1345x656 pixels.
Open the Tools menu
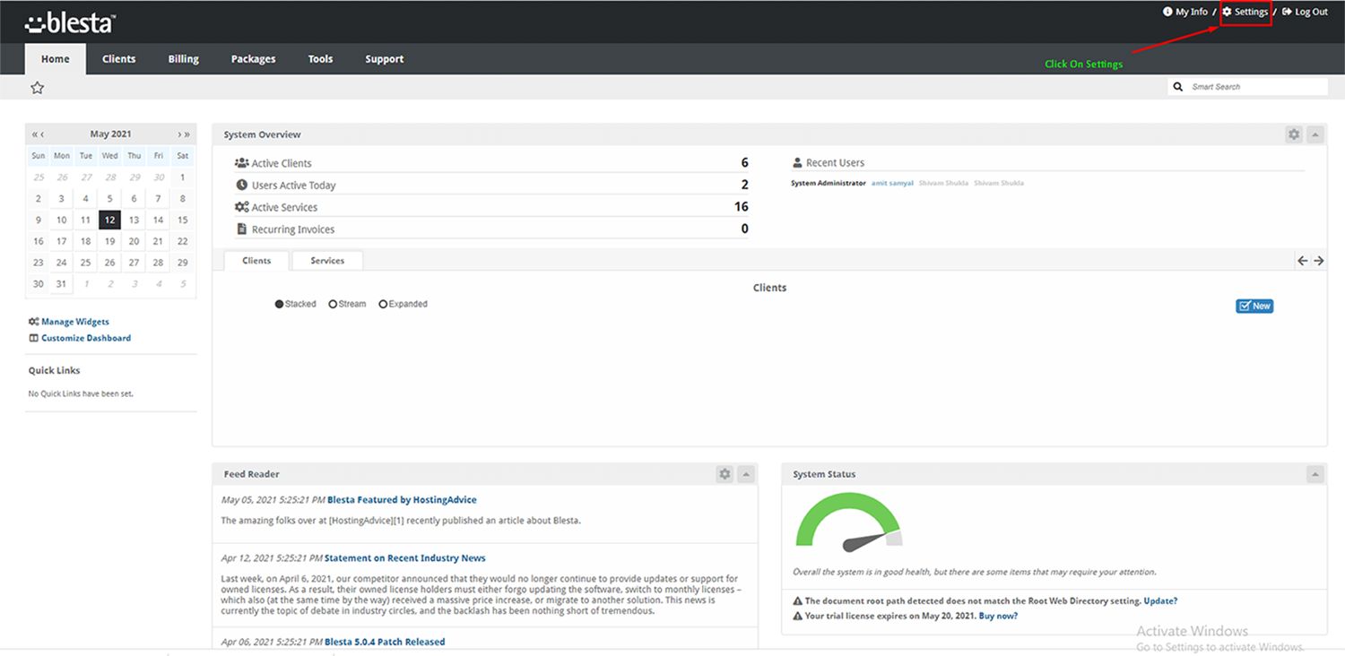point(320,59)
